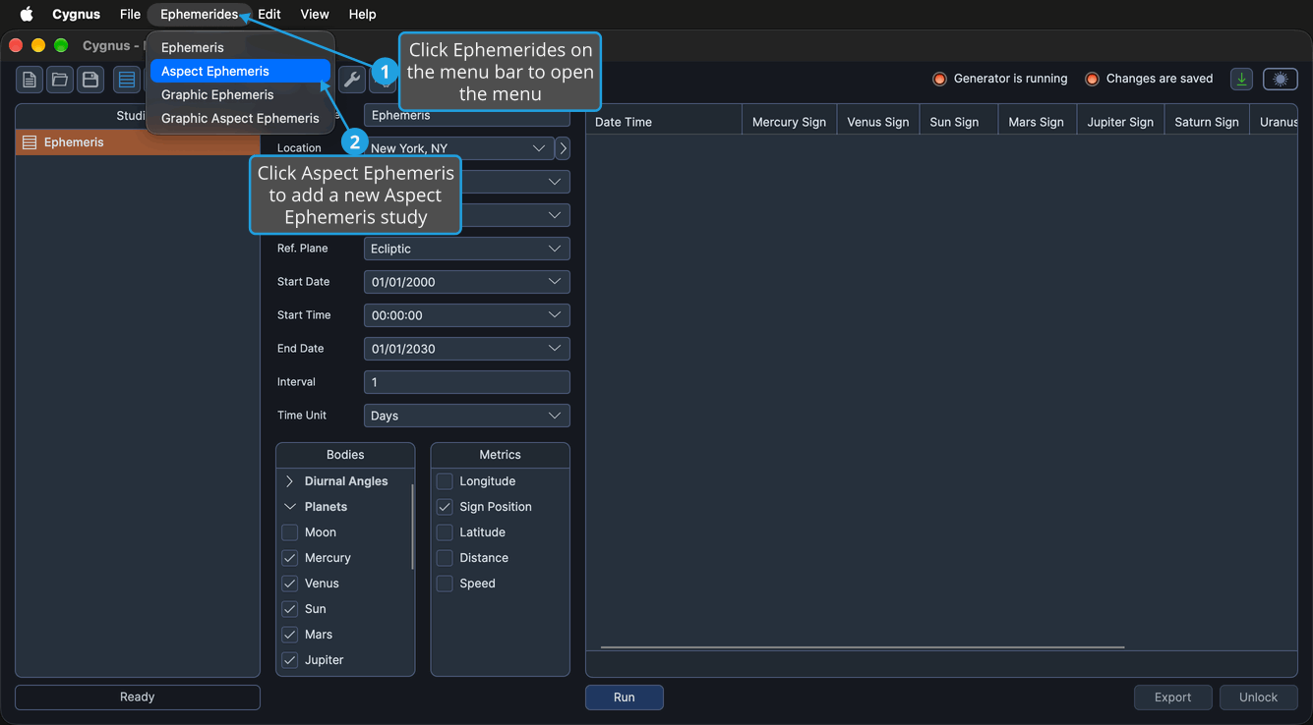This screenshot has width=1313, height=725.
Task: Click the open folder toolbar icon
Action: (x=60, y=80)
